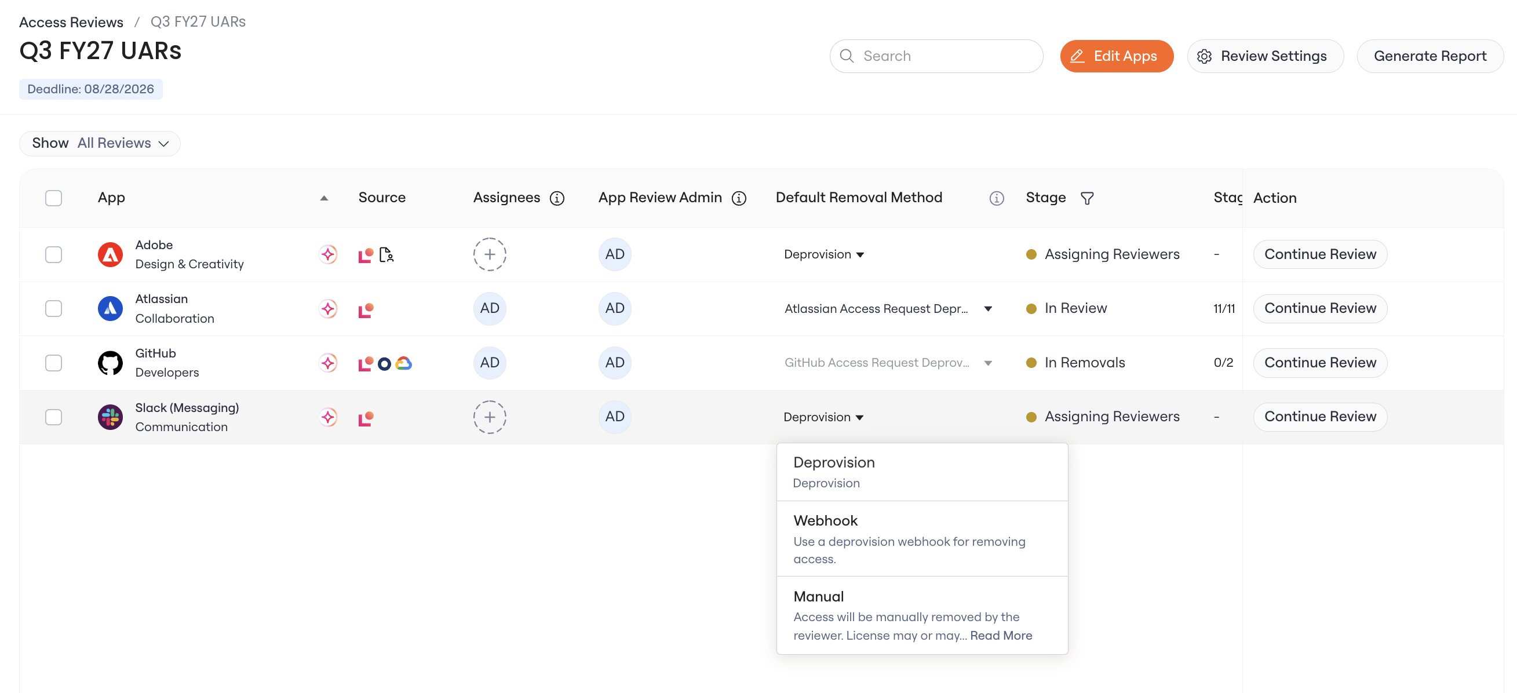The height and width of the screenshot is (693, 1517).
Task: Check the GitHub row checkbox
Action: click(x=53, y=363)
